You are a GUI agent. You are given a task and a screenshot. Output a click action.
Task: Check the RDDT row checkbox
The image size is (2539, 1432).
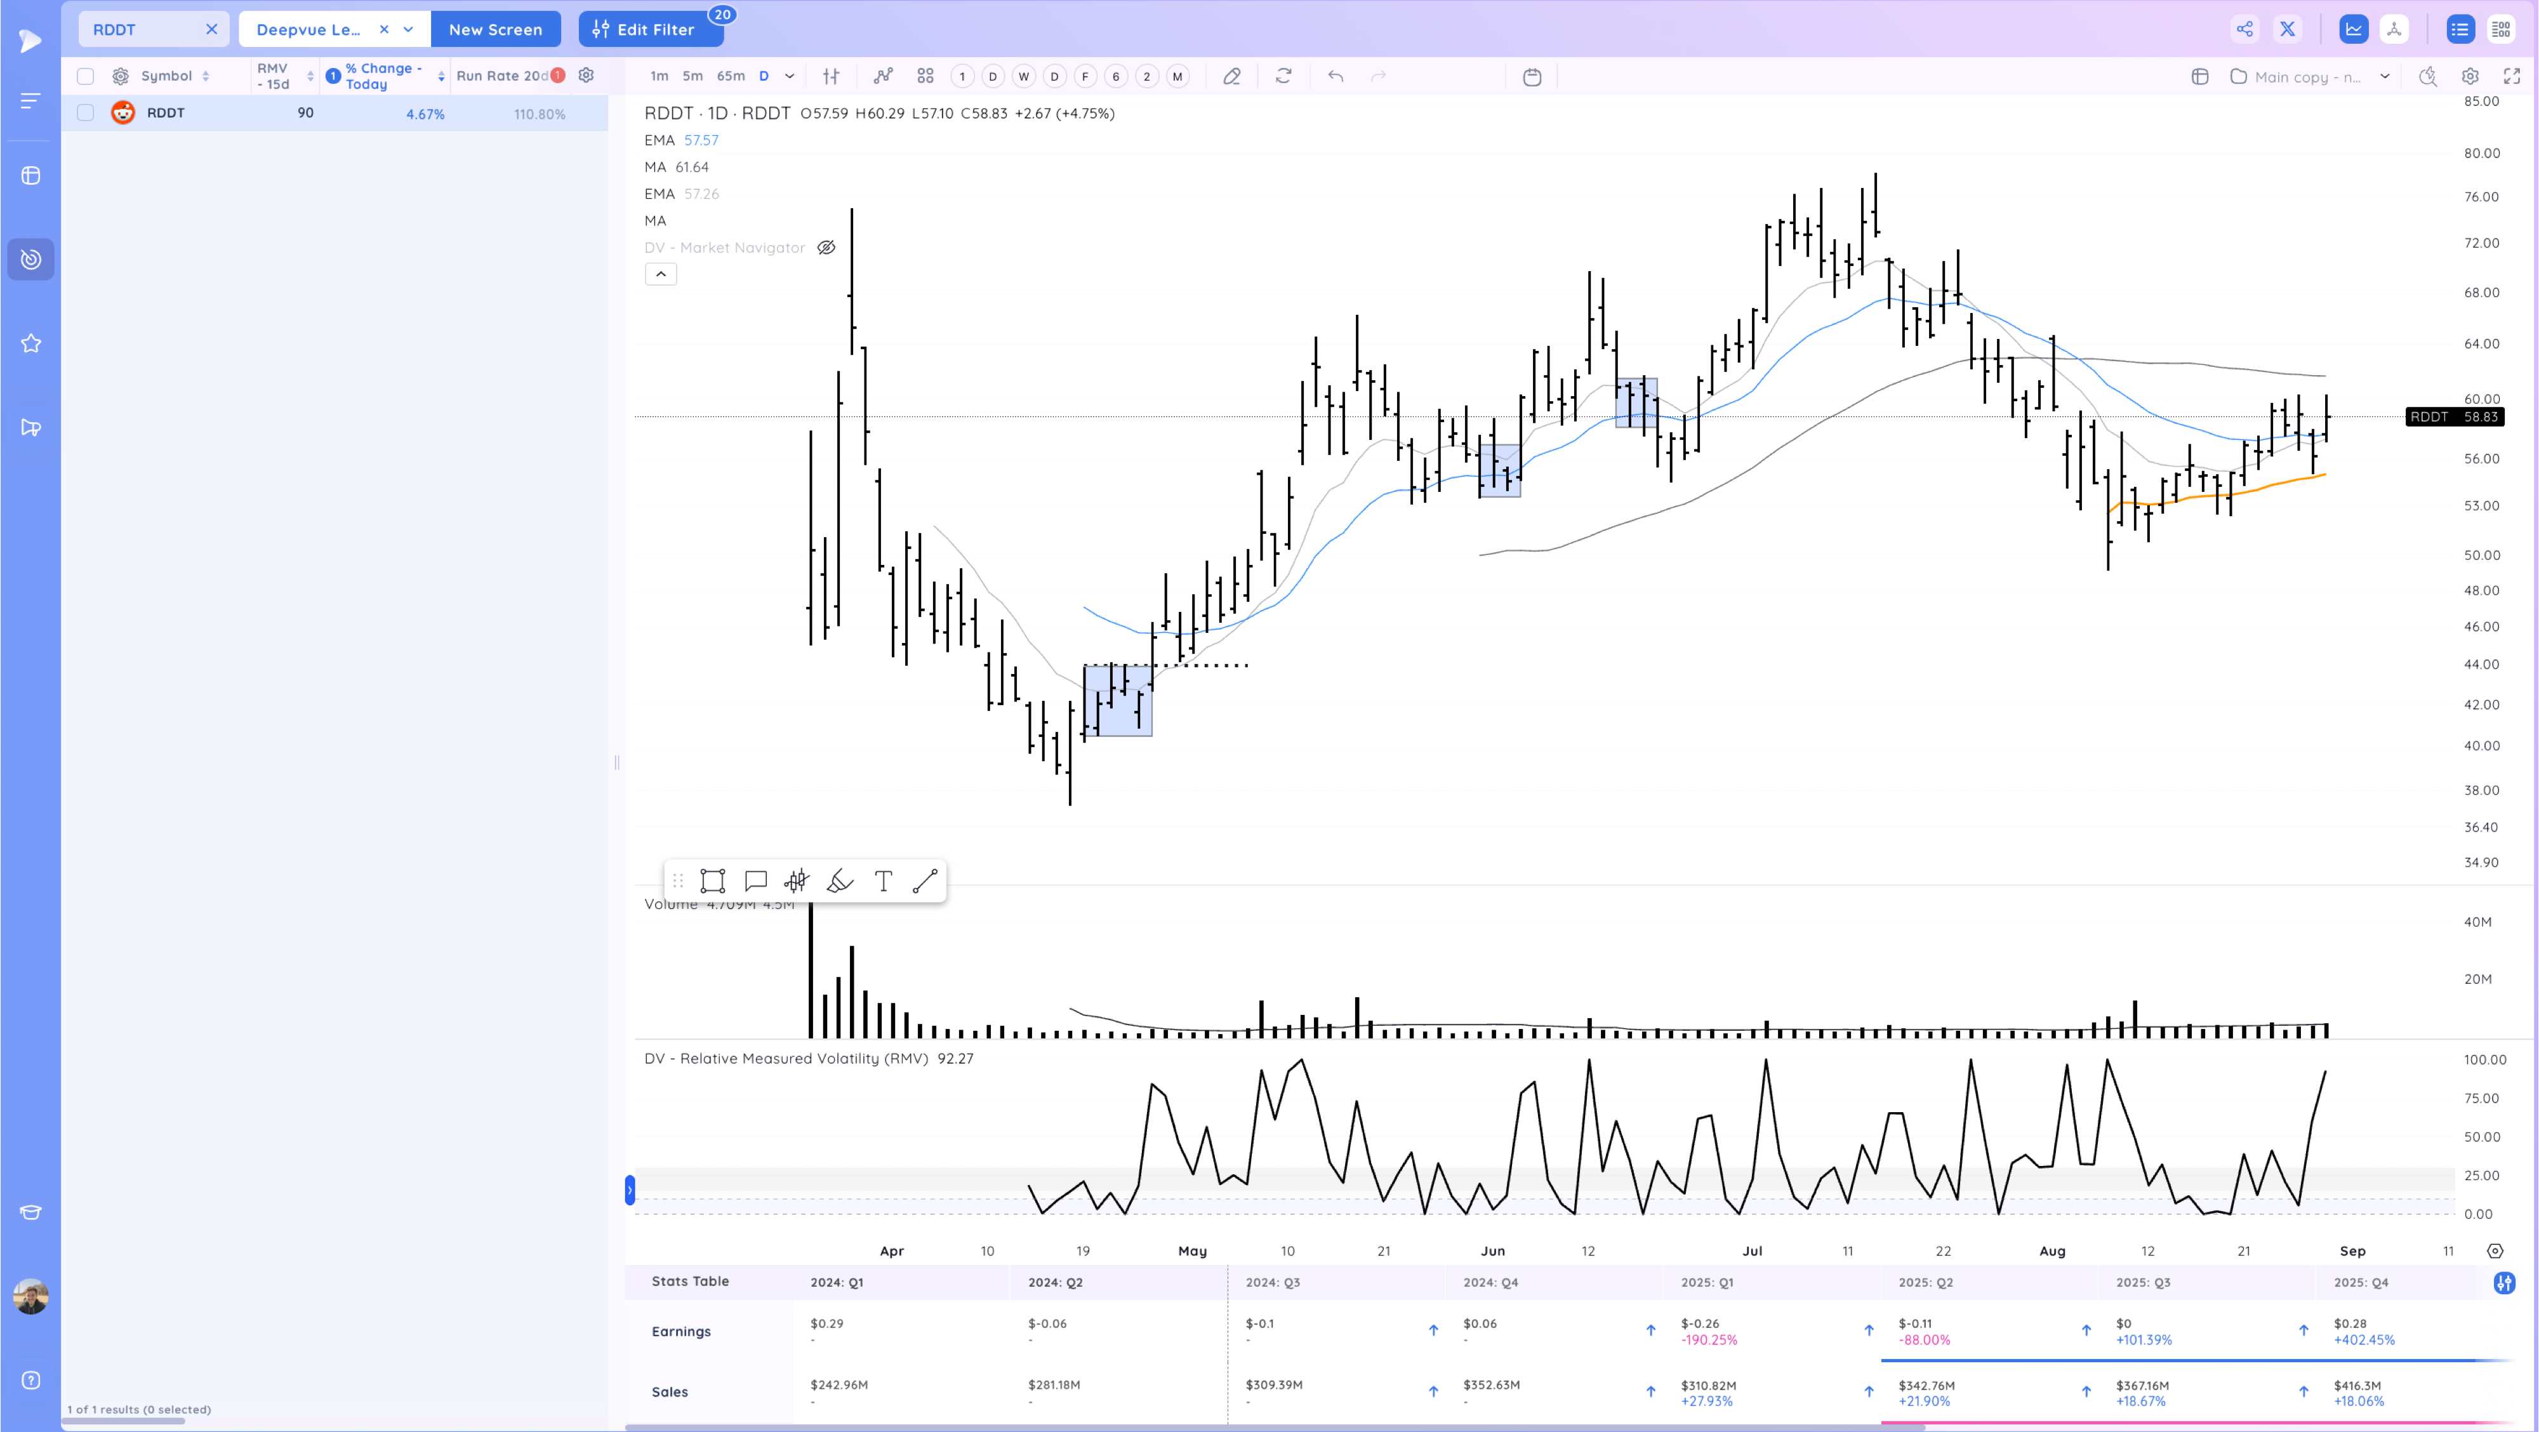pyautogui.click(x=86, y=114)
